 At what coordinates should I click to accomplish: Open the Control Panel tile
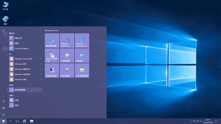(82, 55)
